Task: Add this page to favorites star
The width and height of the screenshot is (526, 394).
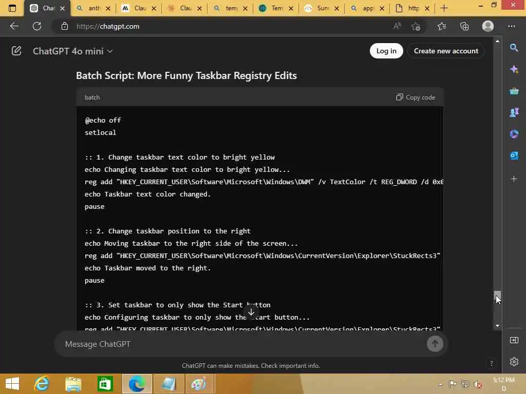Action: (x=416, y=26)
